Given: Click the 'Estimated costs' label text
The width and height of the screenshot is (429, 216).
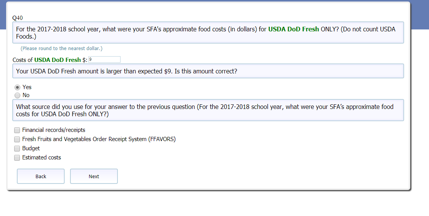Looking at the screenshot, I should pos(41,158).
